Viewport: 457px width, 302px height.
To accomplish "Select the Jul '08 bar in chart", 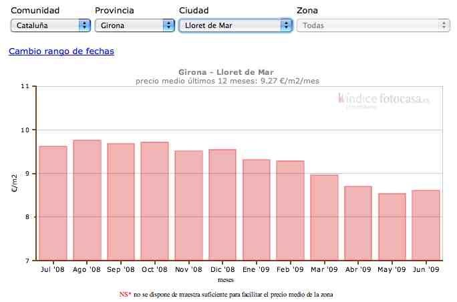I will [x=53, y=203].
